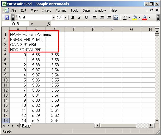
Task: Click the Borders icon
Action: 125,18
